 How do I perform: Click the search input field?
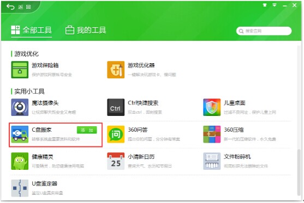264,31
